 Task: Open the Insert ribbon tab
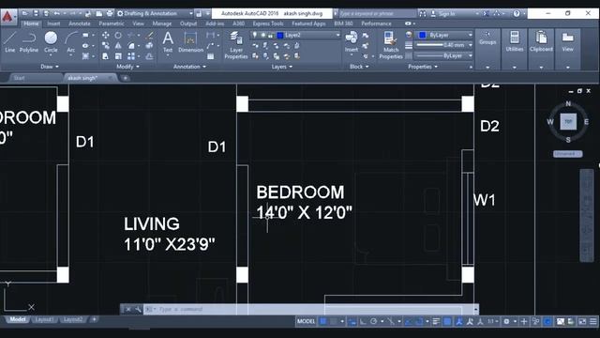(53, 23)
